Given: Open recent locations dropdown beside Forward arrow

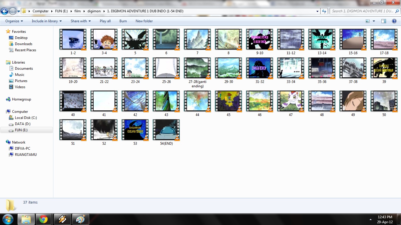Looking at the screenshot, I should pos(18,11).
